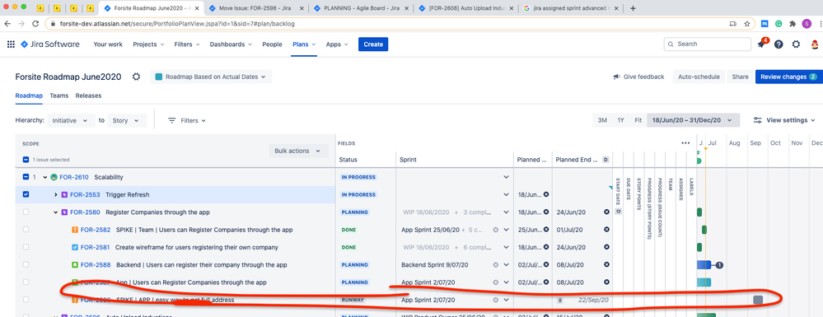Check the FOR-2582 SPIKE Team checkbox

26,230
